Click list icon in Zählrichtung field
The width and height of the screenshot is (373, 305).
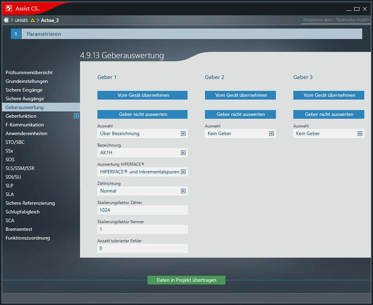[183, 191]
